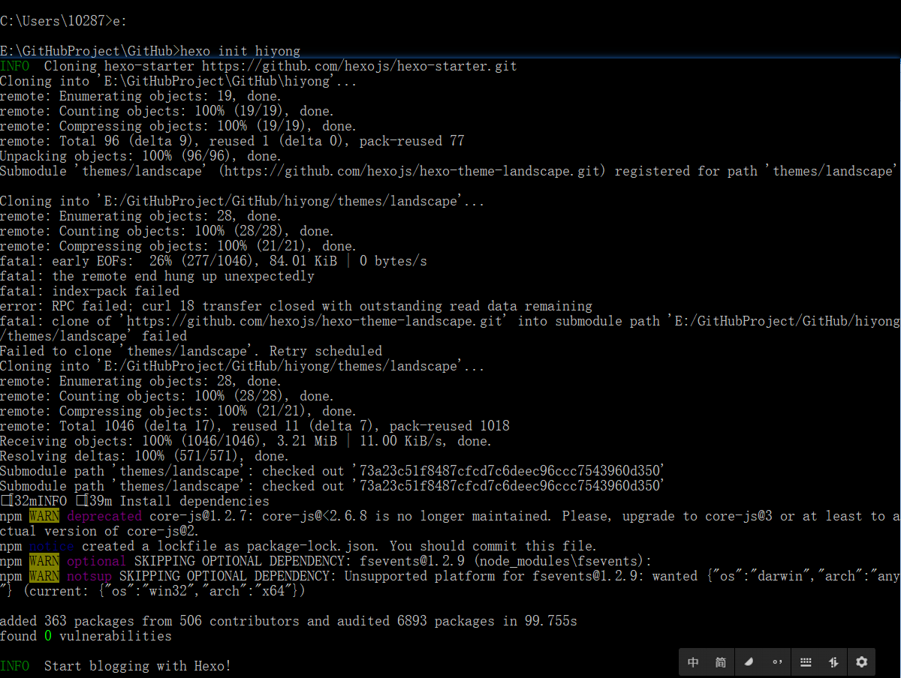Screen dimensions: 901x678
Task: Click the "Install dependencies" line
Action: coord(134,501)
